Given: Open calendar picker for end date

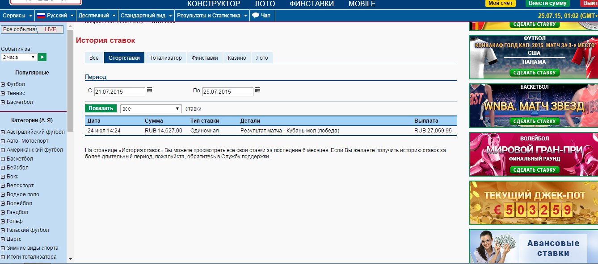Looking at the screenshot, I should (257, 90).
